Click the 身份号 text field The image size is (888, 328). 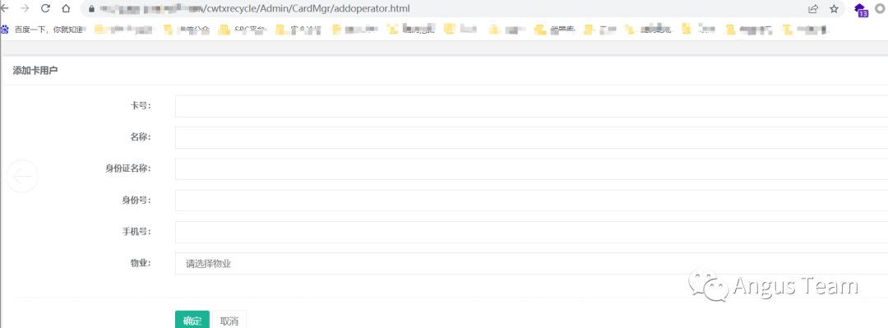point(531,201)
